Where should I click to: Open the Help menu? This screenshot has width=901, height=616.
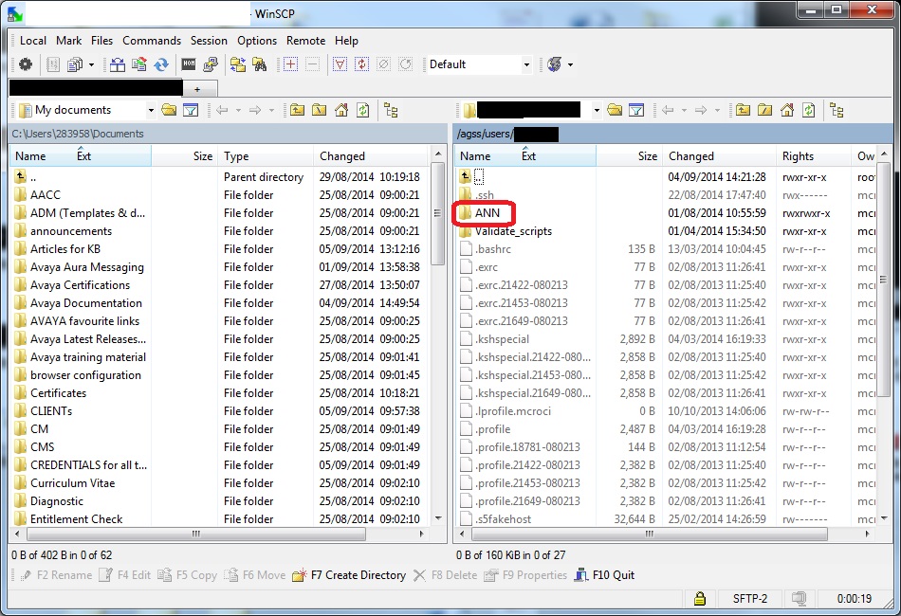346,41
